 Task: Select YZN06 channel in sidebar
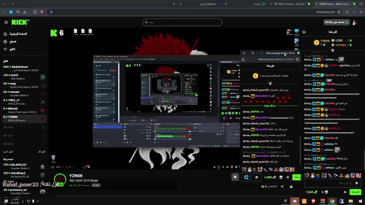tap(24, 118)
